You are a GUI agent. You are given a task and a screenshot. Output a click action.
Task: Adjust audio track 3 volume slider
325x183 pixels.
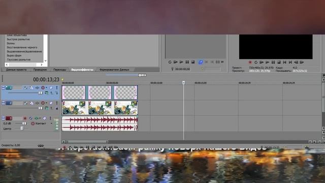(x=24, y=124)
